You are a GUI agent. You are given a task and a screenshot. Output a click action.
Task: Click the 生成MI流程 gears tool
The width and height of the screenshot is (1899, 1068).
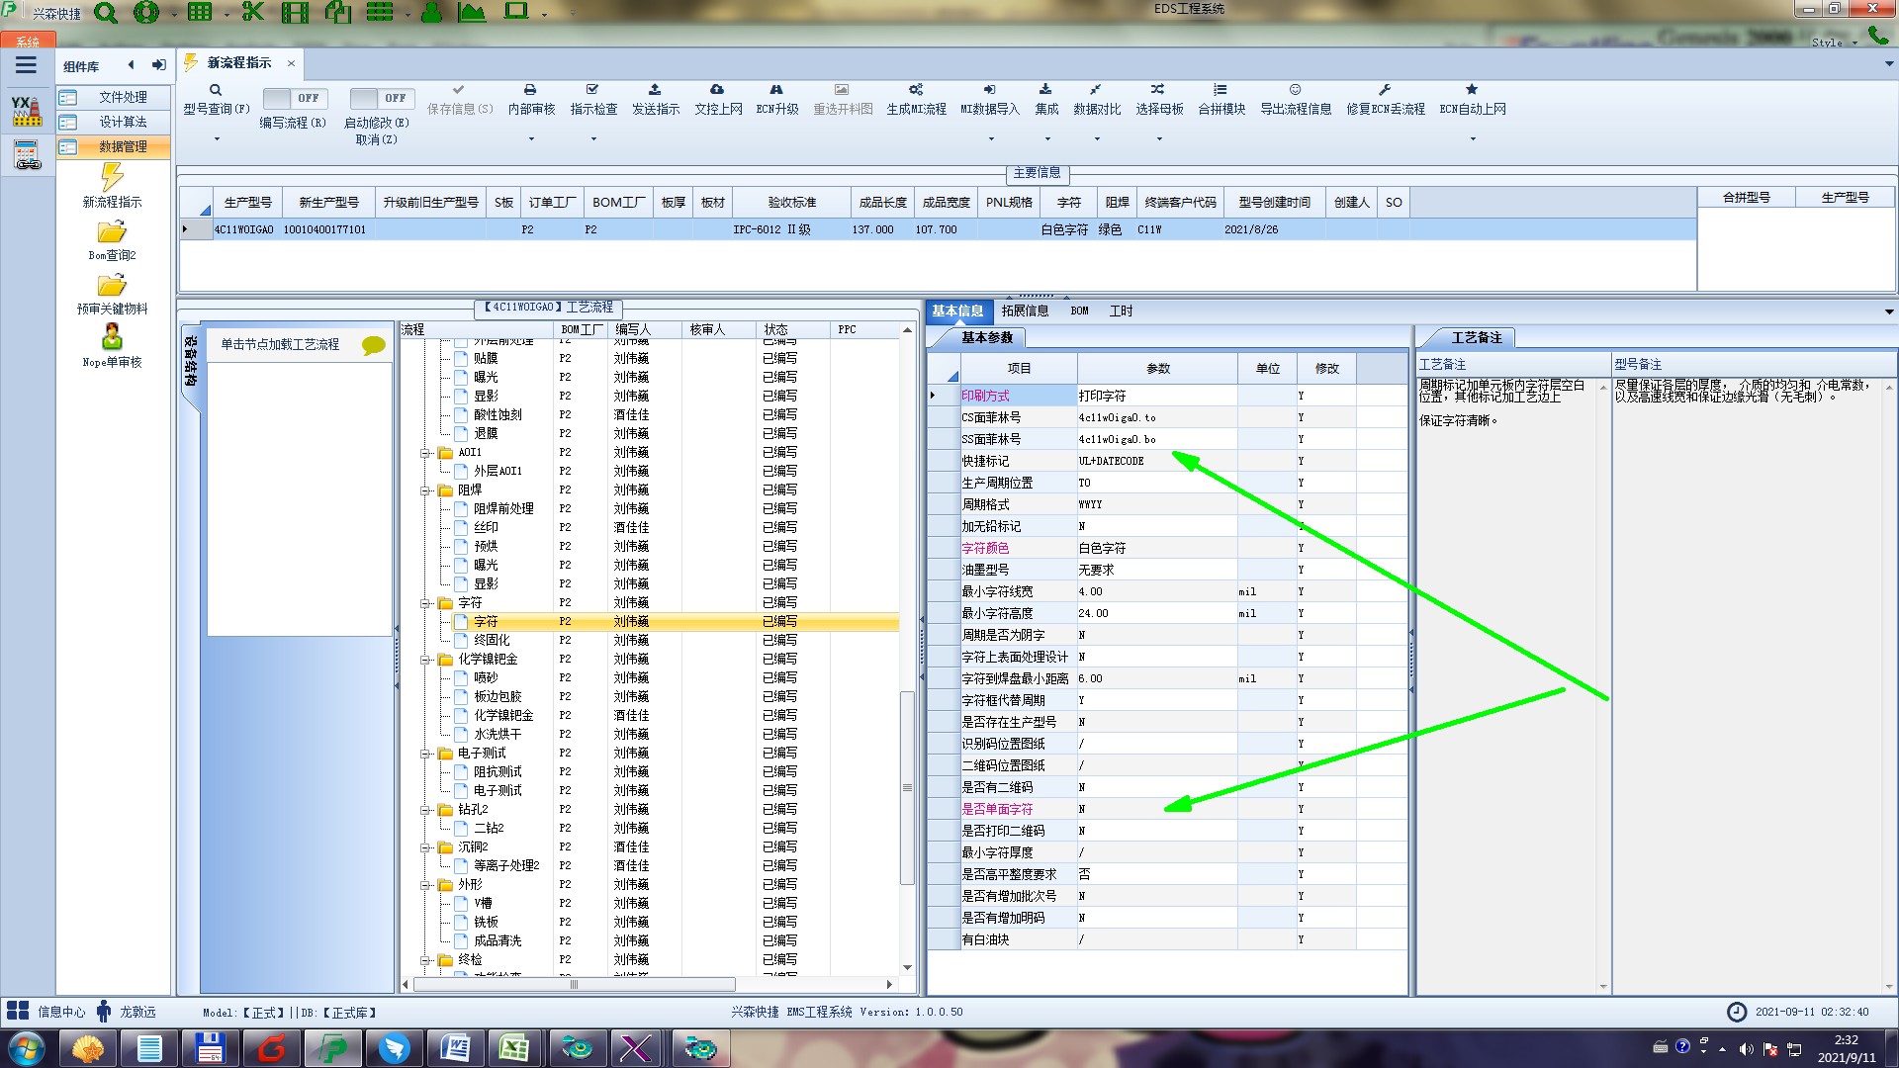point(916,100)
